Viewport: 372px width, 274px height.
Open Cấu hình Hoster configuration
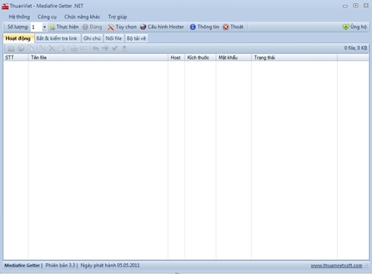tap(162, 27)
